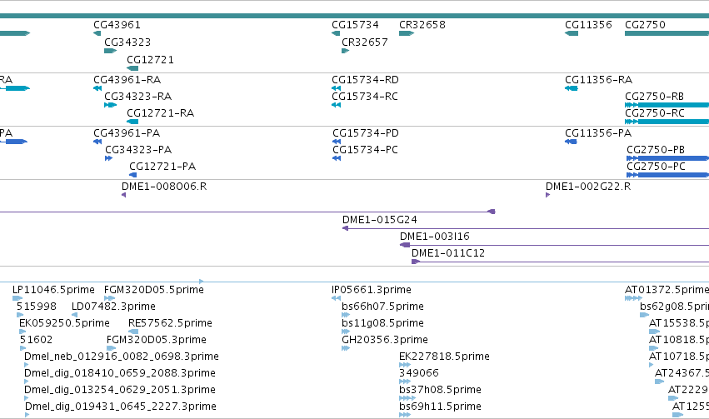Screen dimensions: 709x419
Task: Open the CG15734-PC protein label
Action: tap(366, 150)
